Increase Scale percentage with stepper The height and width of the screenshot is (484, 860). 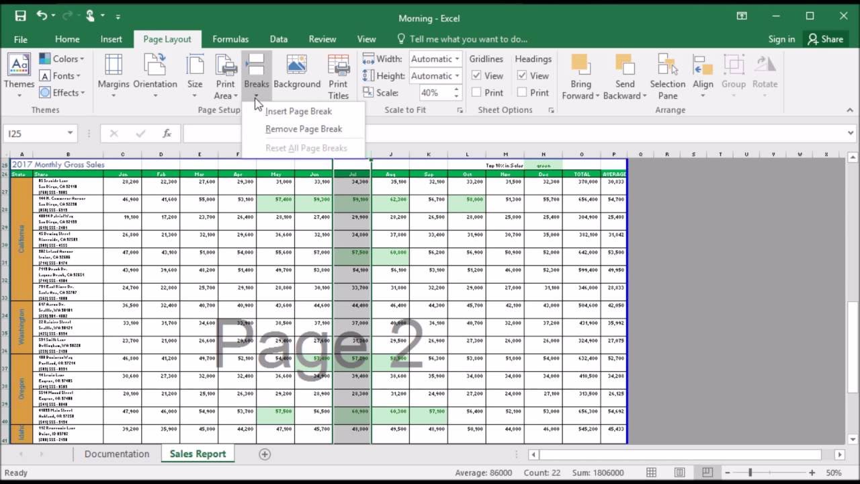pos(457,89)
